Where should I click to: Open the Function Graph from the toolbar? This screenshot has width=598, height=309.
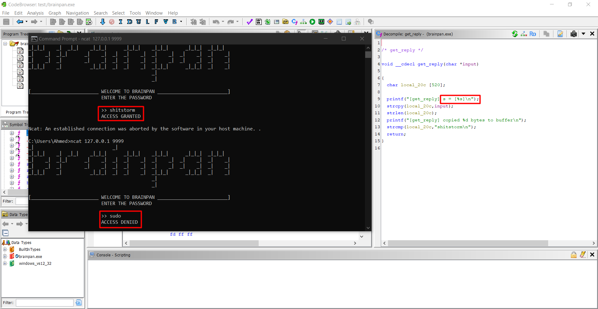click(x=303, y=22)
